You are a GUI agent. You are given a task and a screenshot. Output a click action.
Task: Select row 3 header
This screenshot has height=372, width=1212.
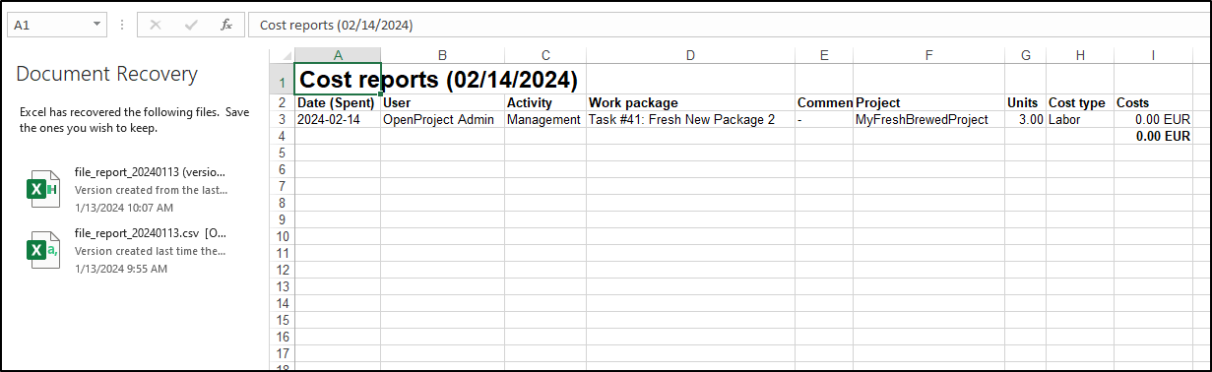click(x=282, y=120)
